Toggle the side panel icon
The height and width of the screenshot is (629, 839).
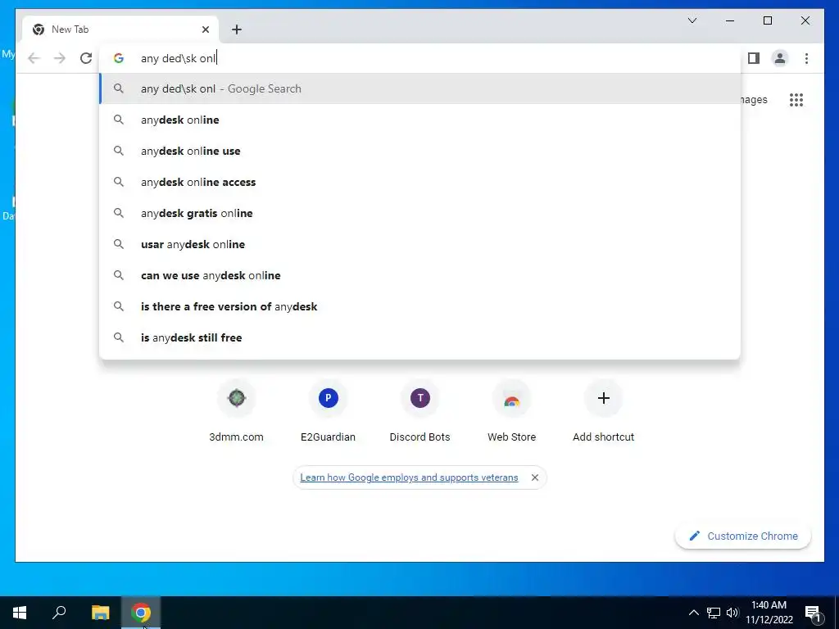754,58
